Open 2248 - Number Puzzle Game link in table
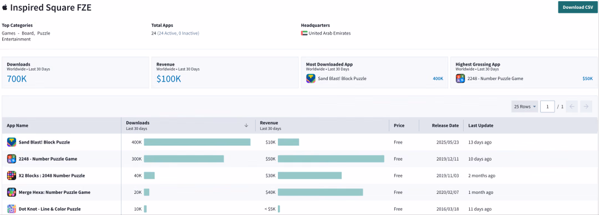The image size is (599, 215). pyautogui.click(x=48, y=159)
